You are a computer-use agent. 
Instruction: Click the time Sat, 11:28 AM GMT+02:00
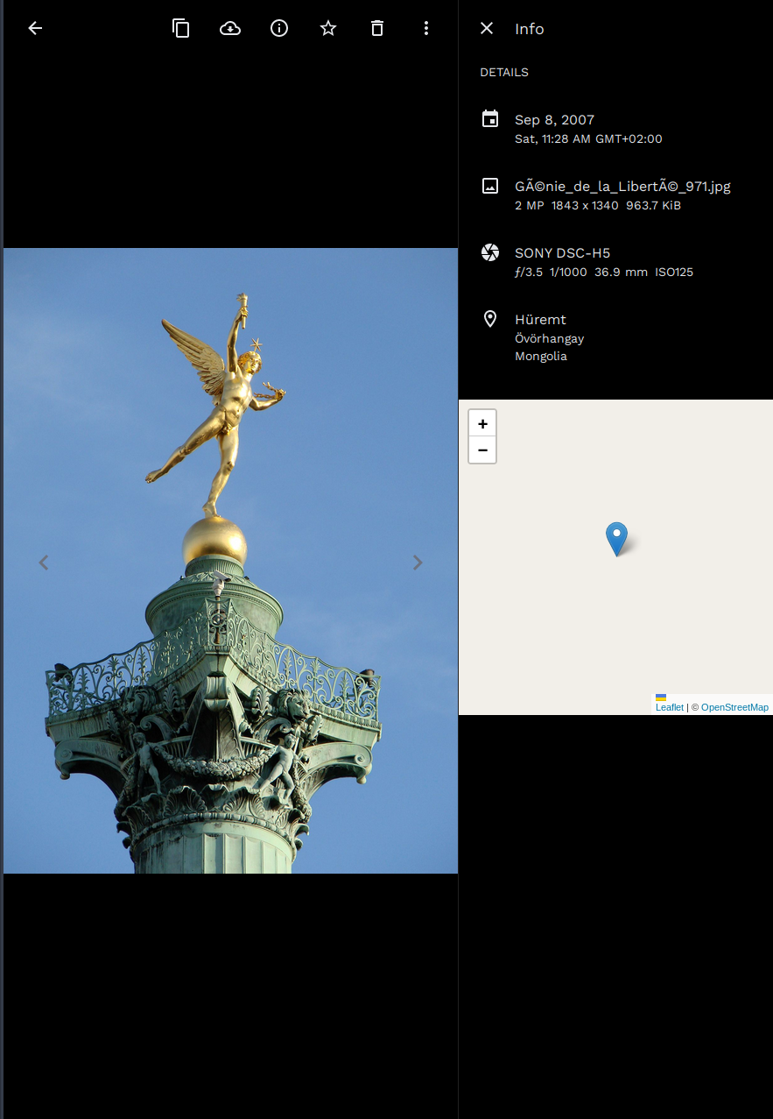point(588,139)
